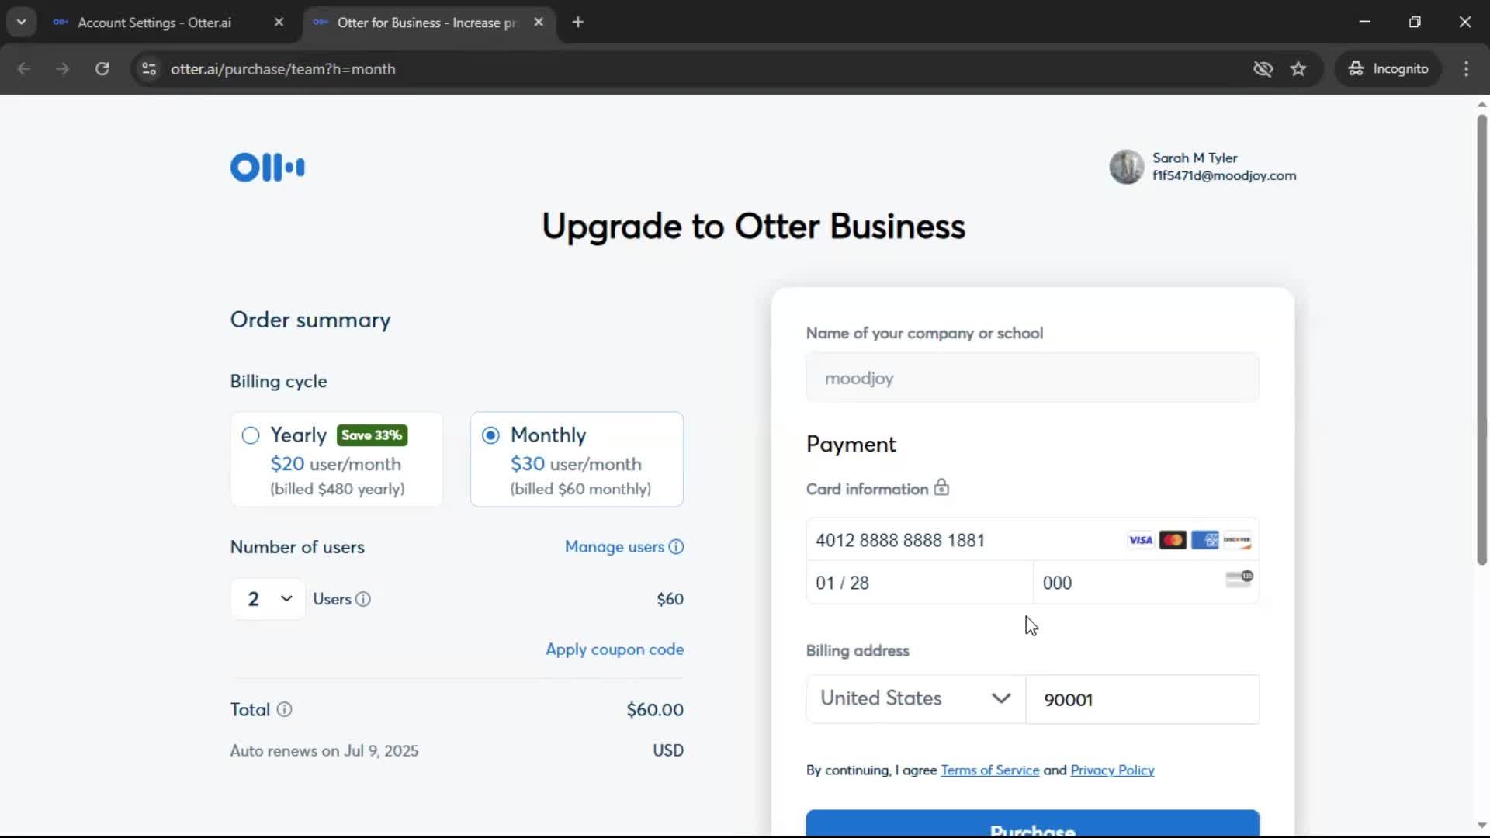Go forward in browser
The height and width of the screenshot is (838, 1490).
[x=63, y=69]
